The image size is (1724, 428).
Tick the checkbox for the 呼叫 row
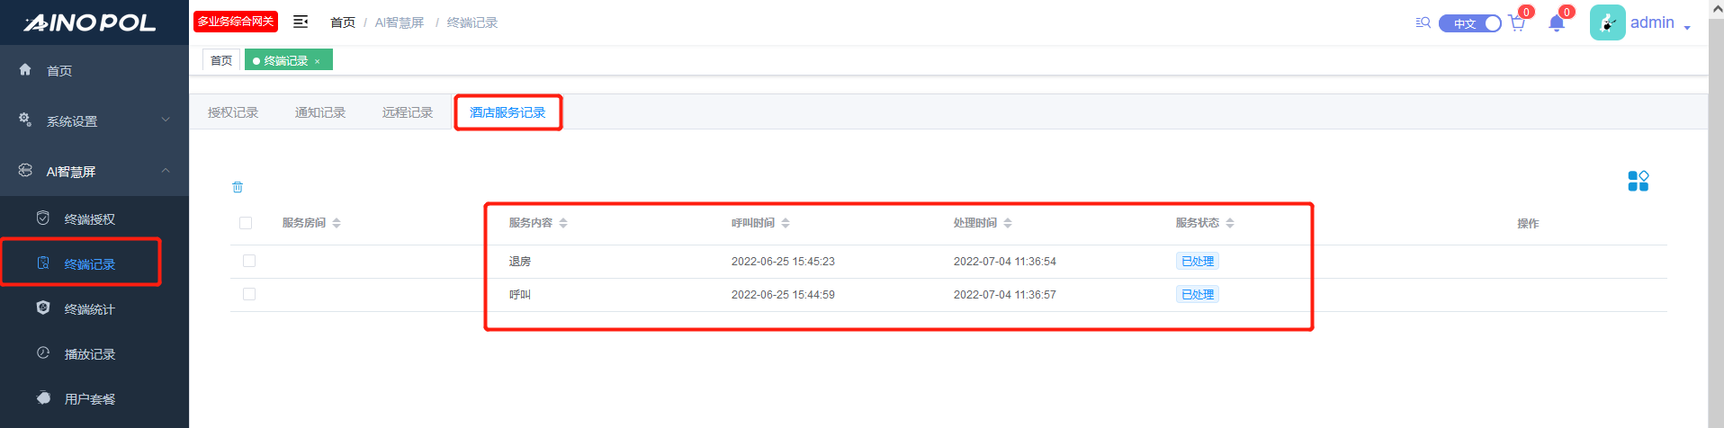pos(249,294)
